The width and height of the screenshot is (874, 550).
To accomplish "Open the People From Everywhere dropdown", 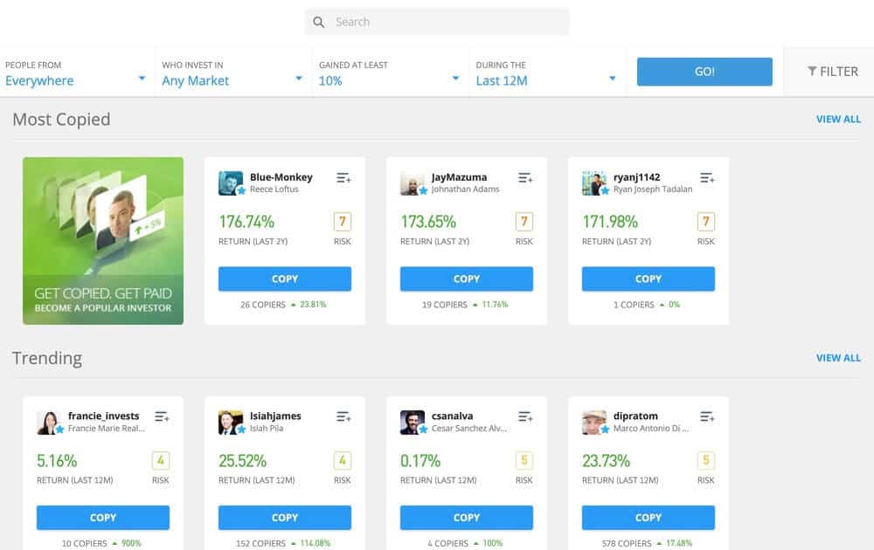I will pos(77,72).
